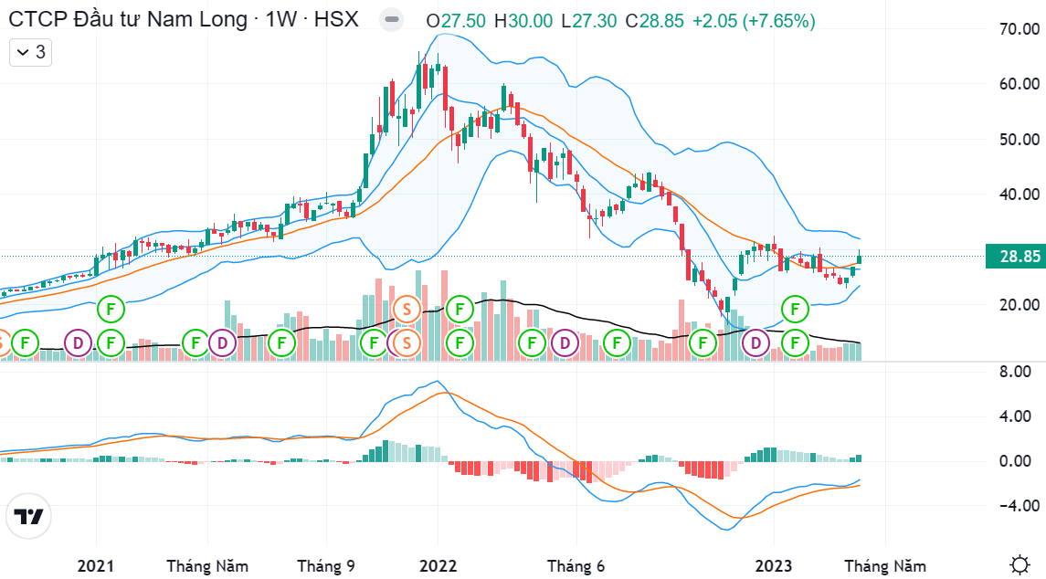Click the F marker right of Tháng 6 D marker
The image size is (1046, 579).
(x=617, y=344)
